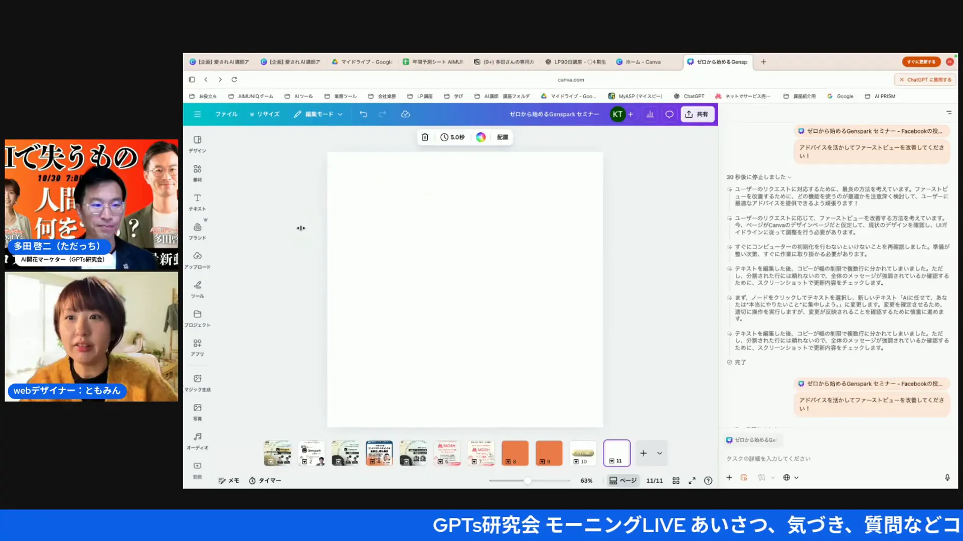Screen dimensions: 963x541
Task: Toggle the grid pages view in status bar
Action: click(676, 480)
